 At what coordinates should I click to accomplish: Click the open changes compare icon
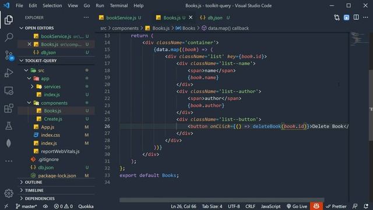(x=337, y=17)
